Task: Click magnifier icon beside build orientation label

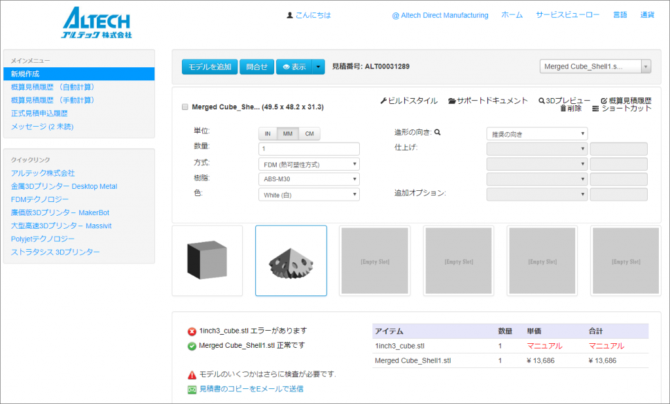Action: 438,132
